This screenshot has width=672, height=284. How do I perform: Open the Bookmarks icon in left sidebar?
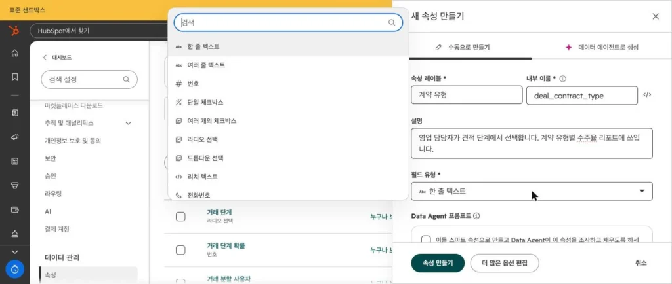(x=14, y=77)
